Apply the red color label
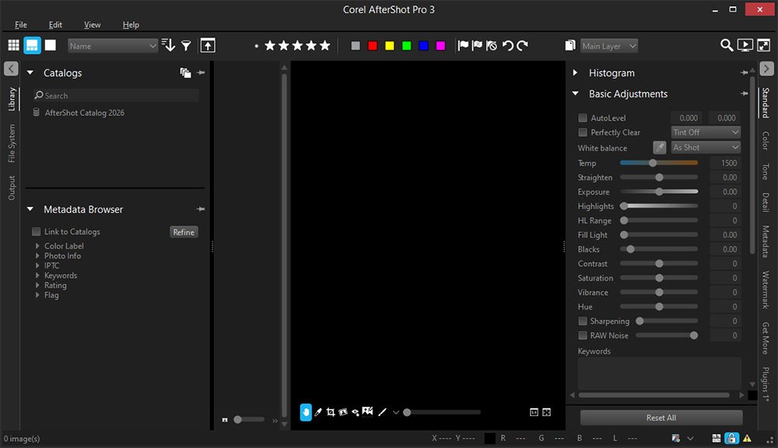The width and height of the screenshot is (778, 448). click(x=373, y=46)
